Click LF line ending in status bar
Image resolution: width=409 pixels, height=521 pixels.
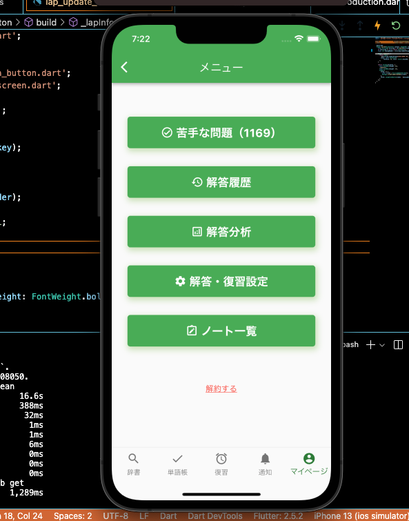coord(144,516)
